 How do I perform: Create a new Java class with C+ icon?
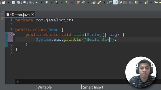tap(83, 2)
